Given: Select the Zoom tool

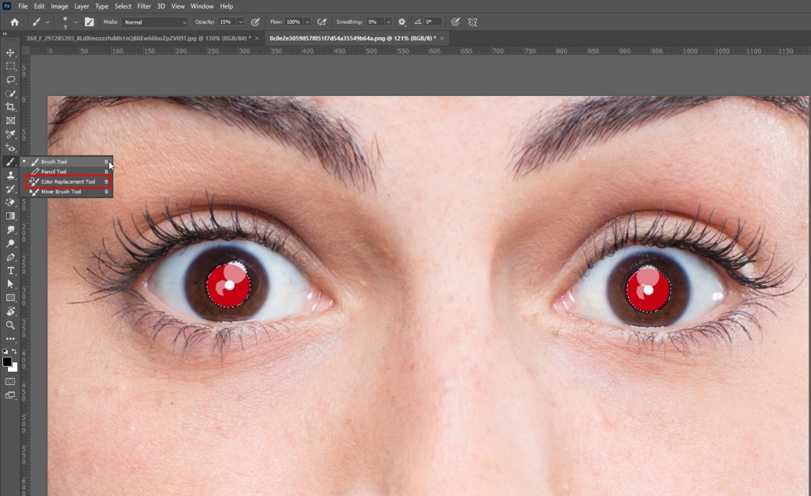Looking at the screenshot, I should click(11, 325).
